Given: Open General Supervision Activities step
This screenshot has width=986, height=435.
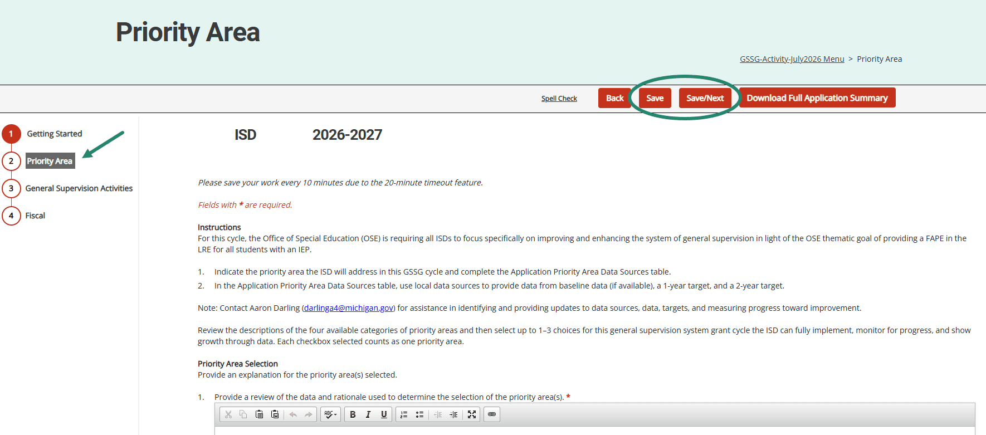Looking at the screenshot, I should point(79,188).
